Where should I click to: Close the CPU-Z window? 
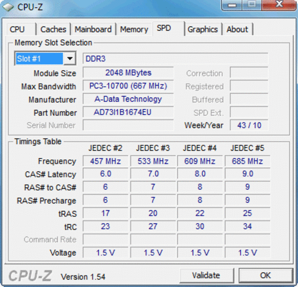point(279,5)
